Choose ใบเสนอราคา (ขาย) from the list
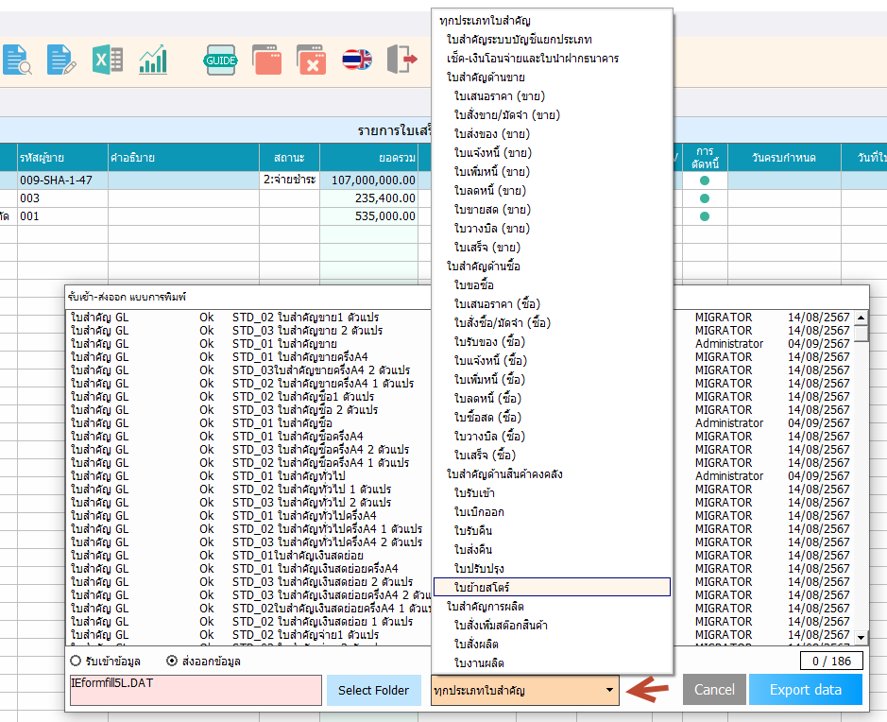The height and width of the screenshot is (722, 887). tap(499, 96)
